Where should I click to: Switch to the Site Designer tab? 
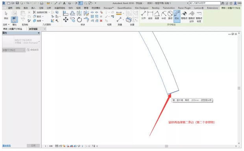tap(142, 8)
